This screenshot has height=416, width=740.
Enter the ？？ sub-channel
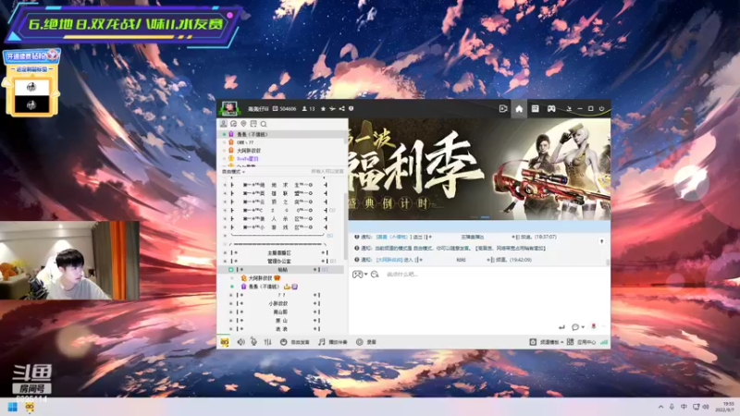pos(281,295)
